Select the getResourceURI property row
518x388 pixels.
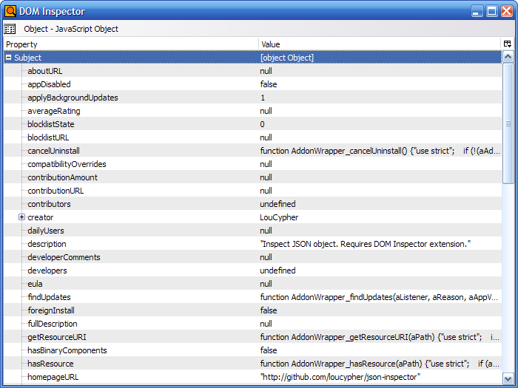tap(253, 337)
